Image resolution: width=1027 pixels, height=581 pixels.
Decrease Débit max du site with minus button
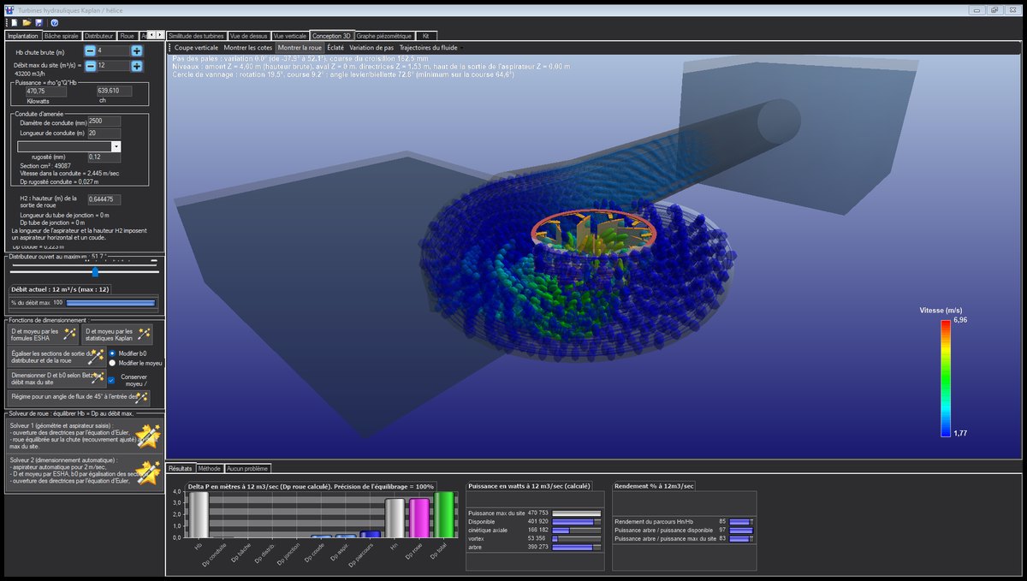[x=90, y=66]
